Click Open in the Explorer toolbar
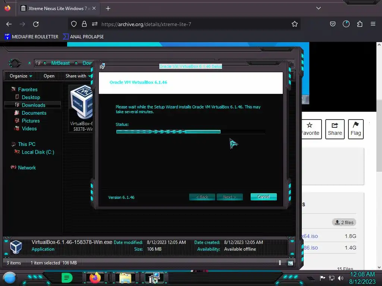The image size is (382, 286). tap(49, 76)
